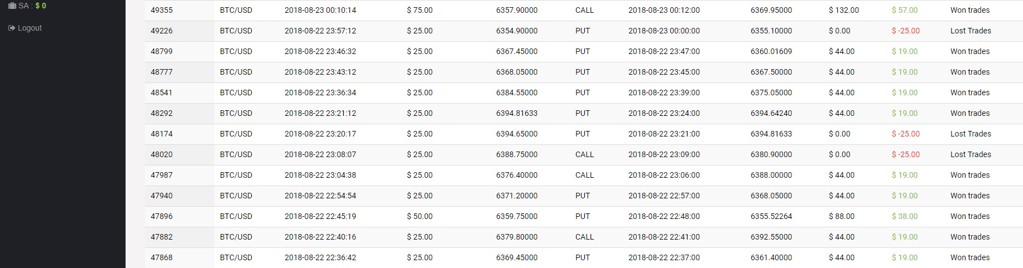Click the BTC/USD cell for trade 47882

pyautogui.click(x=236, y=237)
